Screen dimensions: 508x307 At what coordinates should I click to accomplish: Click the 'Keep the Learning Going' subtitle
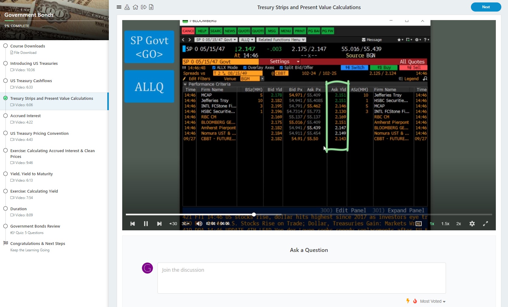click(30, 250)
